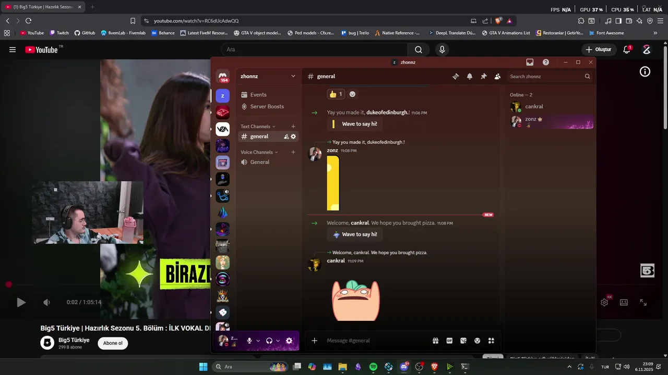
Task: Switch to Big5 Türkiye browser tab
Action: pos(43,7)
